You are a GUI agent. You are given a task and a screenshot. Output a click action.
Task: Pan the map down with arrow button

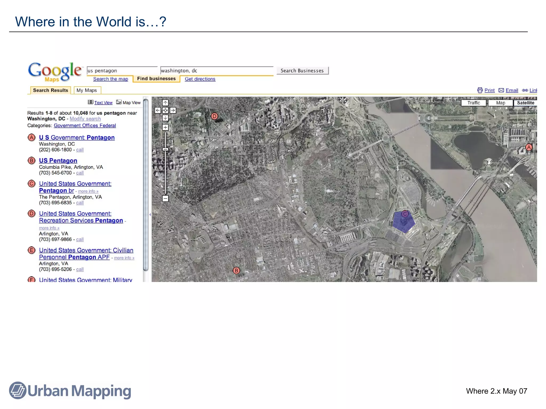[165, 118]
